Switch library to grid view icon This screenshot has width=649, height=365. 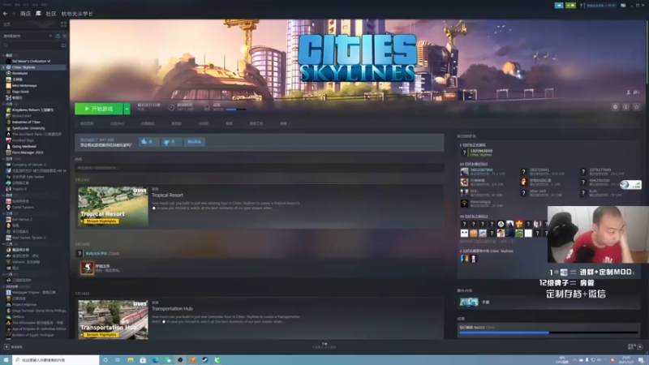[63, 24]
